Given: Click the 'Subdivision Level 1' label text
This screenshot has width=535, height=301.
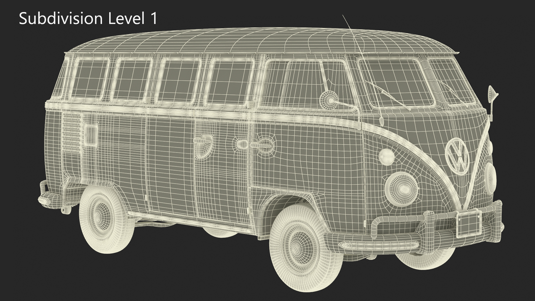Looking at the screenshot, I should point(88,19).
